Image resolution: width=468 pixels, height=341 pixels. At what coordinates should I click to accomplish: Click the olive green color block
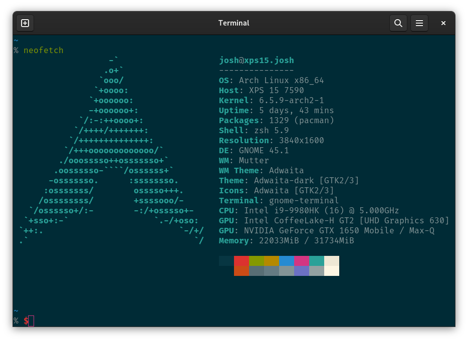pyautogui.click(x=257, y=261)
